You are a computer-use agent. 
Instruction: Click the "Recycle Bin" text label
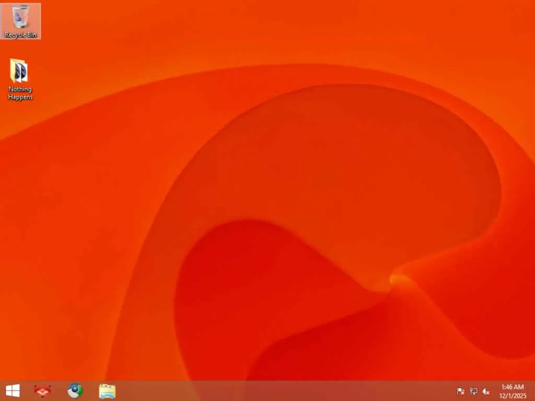(x=20, y=34)
